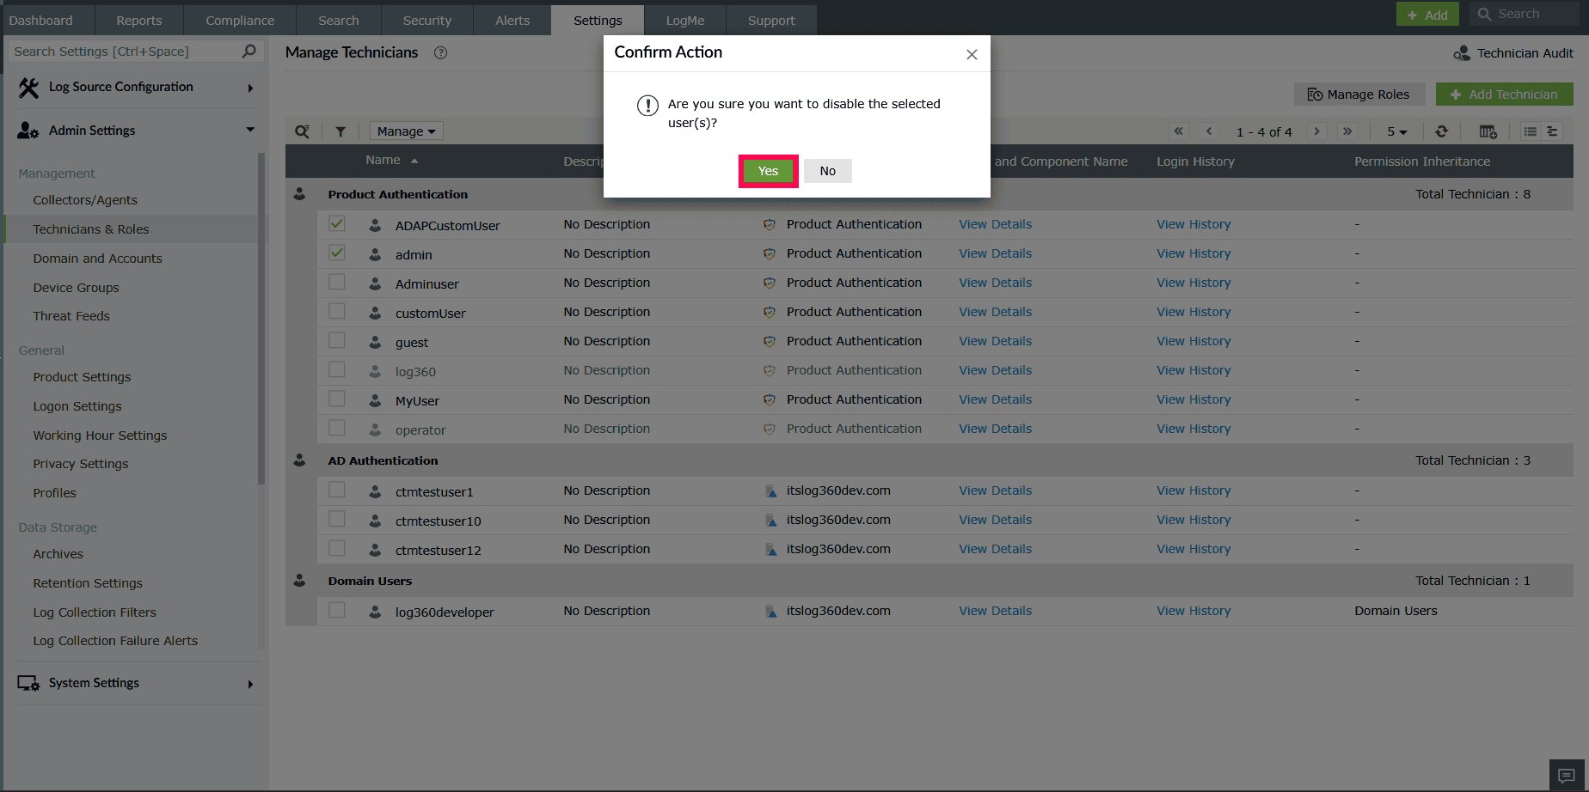Select the MyUser checkbox
The height and width of the screenshot is (792, 1589).
click(x=337, y=399)
